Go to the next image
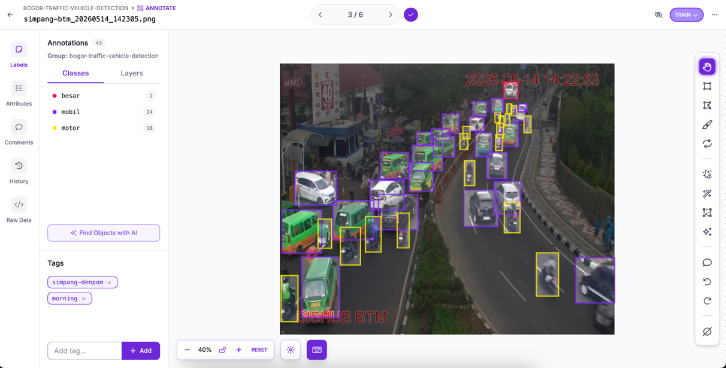726x368 pixels. click(391, 14)
